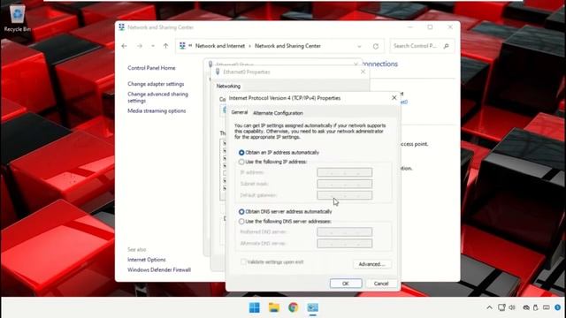Switch to the General tab
This screenshot has height=318, width=566.
240,112
